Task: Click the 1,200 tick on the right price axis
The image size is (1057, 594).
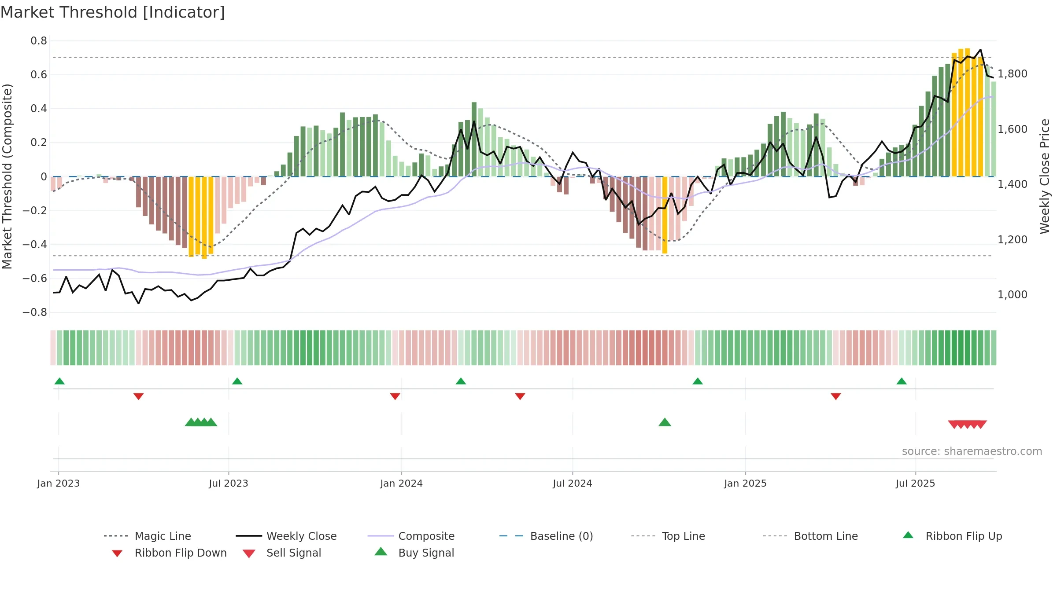Action: pos(1013,239)
